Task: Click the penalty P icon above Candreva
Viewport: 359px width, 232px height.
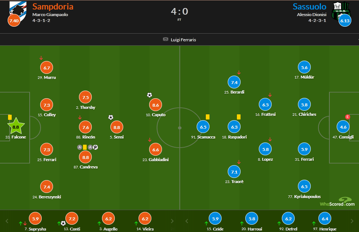Action: 95,147
